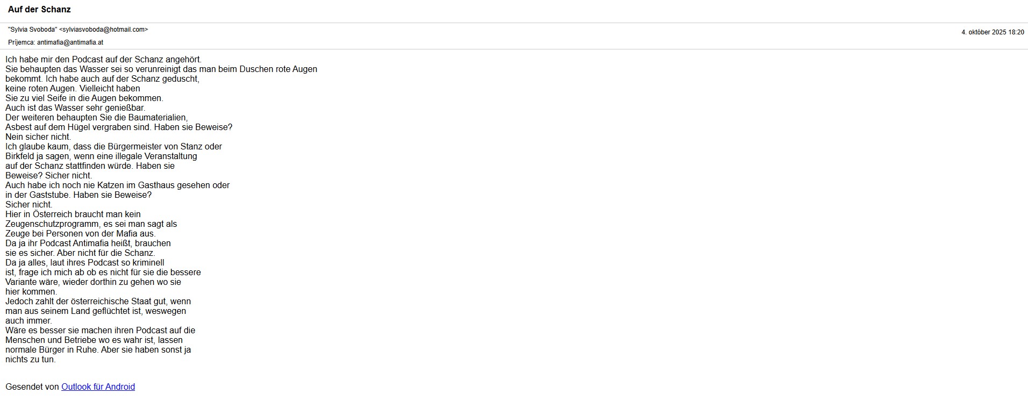Click sender address sylviasvoboda@hotmail.com
1028x401 pixels.
click(x=104, y=30)
